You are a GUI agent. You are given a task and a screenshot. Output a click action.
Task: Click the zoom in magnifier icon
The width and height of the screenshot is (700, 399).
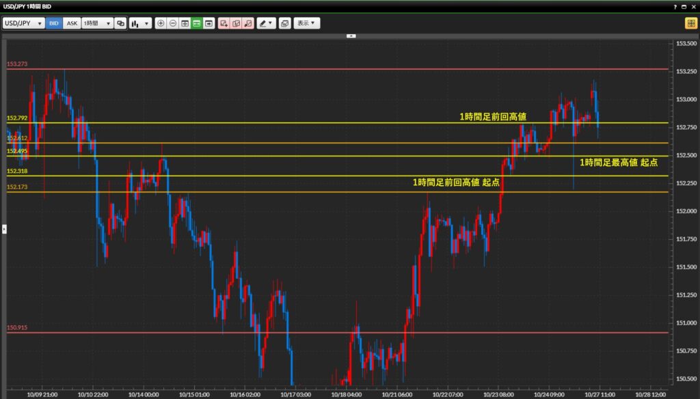(161, 23)
